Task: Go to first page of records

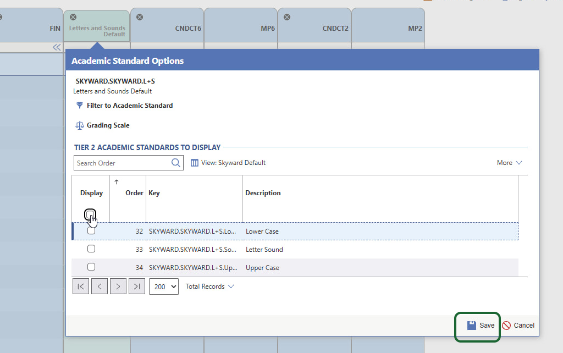Action: (x=81, y=286)
